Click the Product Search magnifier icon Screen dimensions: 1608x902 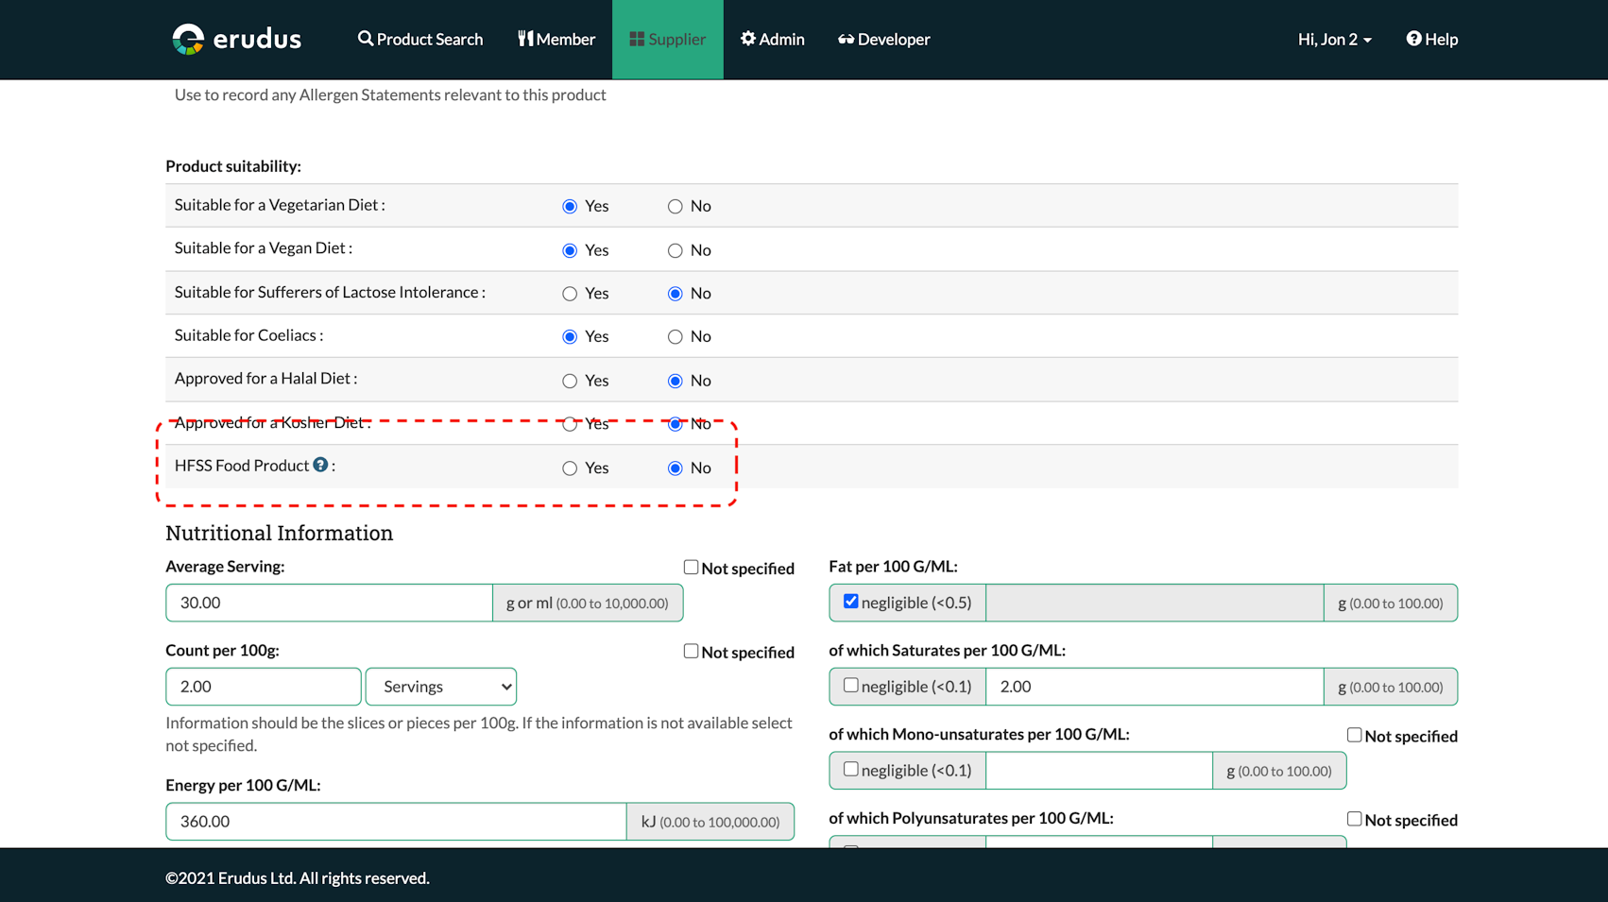(365, 39)
